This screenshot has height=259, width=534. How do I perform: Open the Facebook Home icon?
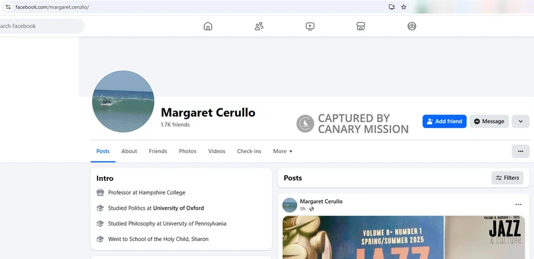pyautogui.click(x=208, y=26)
